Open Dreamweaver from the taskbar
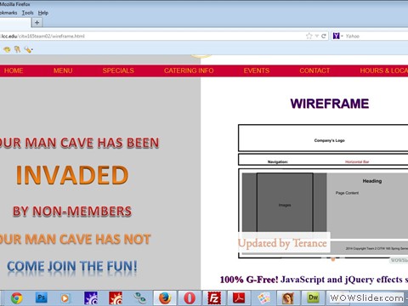Viewport: 408px width, 306px height. (x=313, y=298)
